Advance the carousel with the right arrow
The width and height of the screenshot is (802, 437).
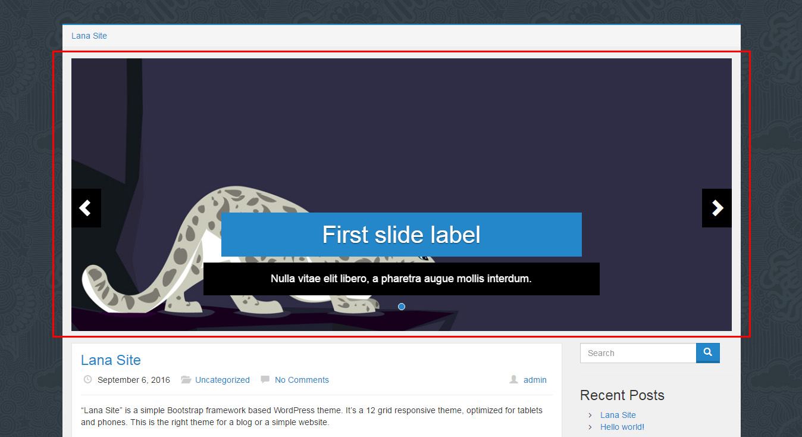(x=716, y=208)
